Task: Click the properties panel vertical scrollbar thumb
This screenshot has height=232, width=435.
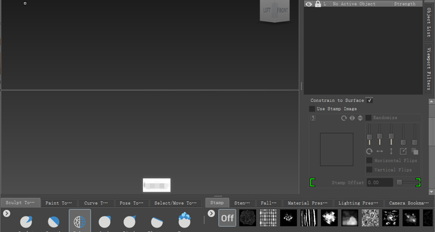Action: [432, 132]
